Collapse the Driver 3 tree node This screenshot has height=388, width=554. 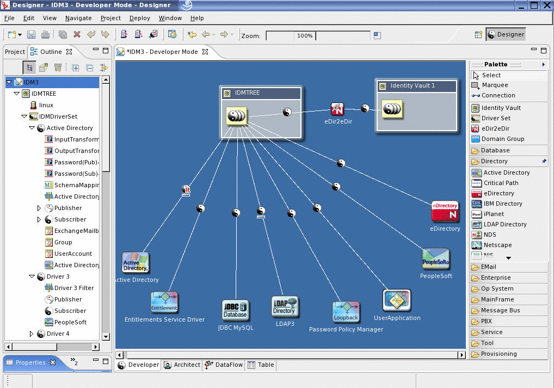point(32,276)
